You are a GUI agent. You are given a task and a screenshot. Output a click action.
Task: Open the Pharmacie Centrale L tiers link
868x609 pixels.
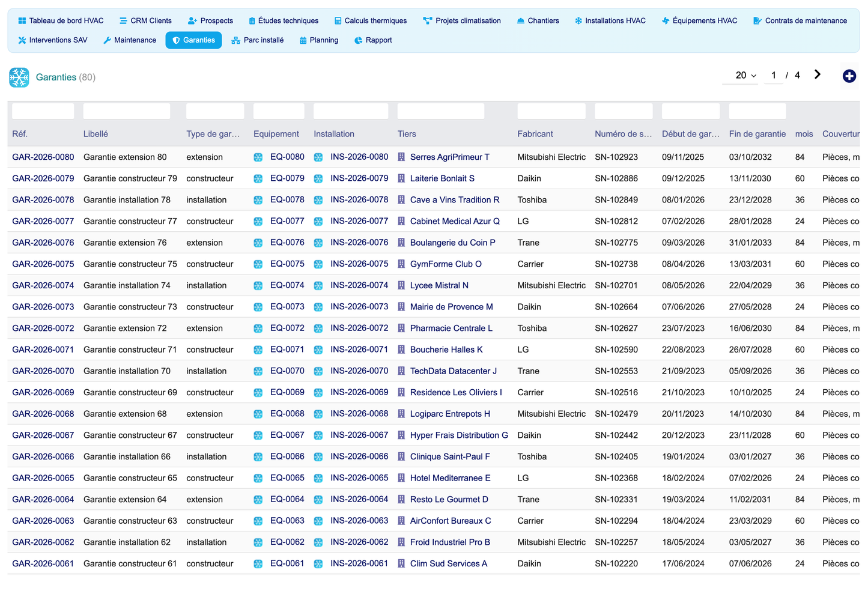pos(451,329)
